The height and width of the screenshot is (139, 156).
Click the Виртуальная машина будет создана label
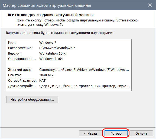click(60, 33)
